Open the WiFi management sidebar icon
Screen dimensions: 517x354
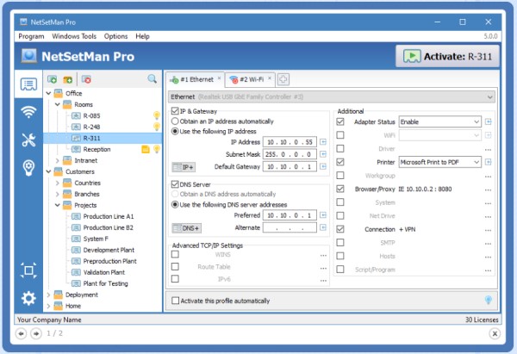click(x=28, y=112)
